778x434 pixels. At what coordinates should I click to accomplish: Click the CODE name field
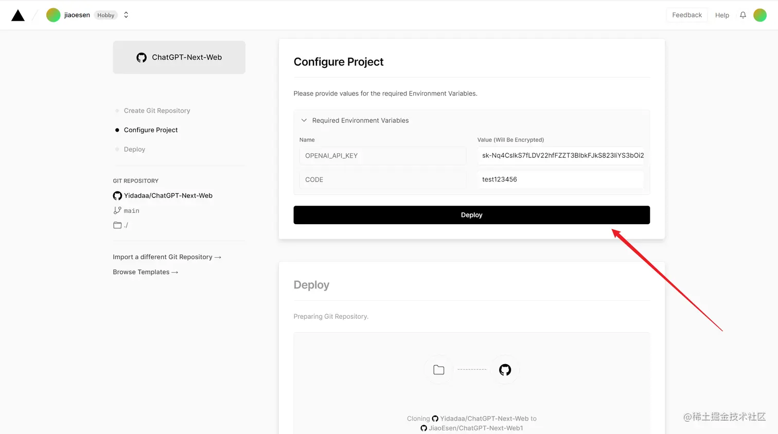click(x=383, y=179)
